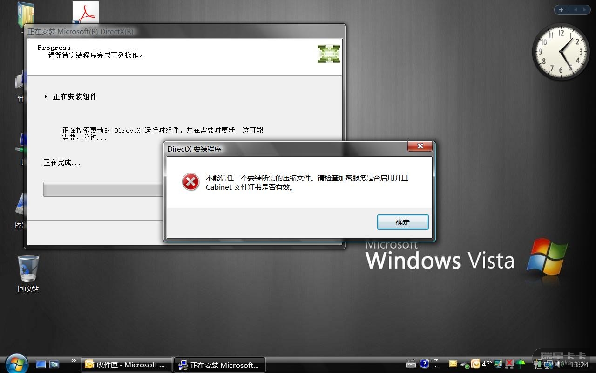
Task: Open the Adobe PDF shortcut on the desktop
Action: 85,13
